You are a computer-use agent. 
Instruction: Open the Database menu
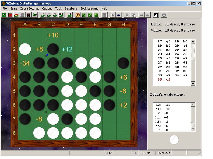tap(71, 8)
